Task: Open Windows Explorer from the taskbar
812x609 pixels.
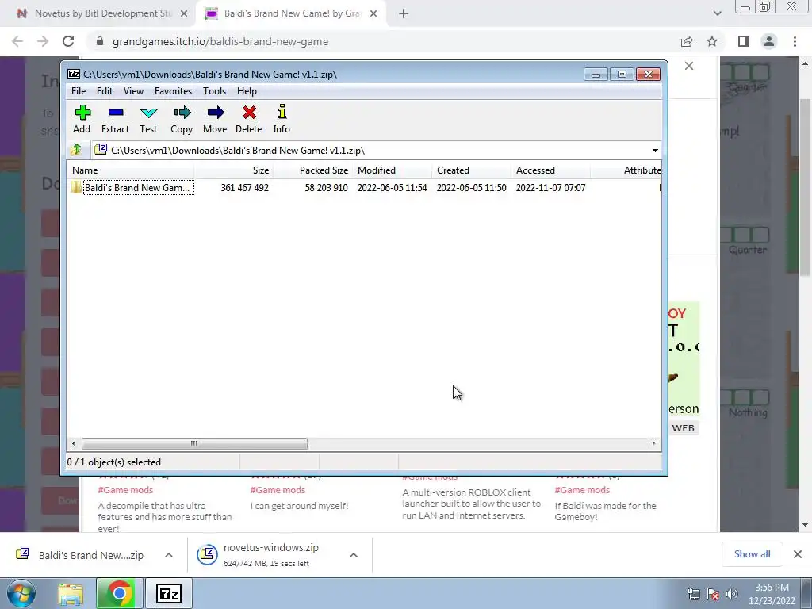Action: tap(71, 593)
